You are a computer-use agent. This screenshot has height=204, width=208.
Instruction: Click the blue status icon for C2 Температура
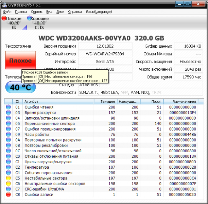[x=8, y=167]
